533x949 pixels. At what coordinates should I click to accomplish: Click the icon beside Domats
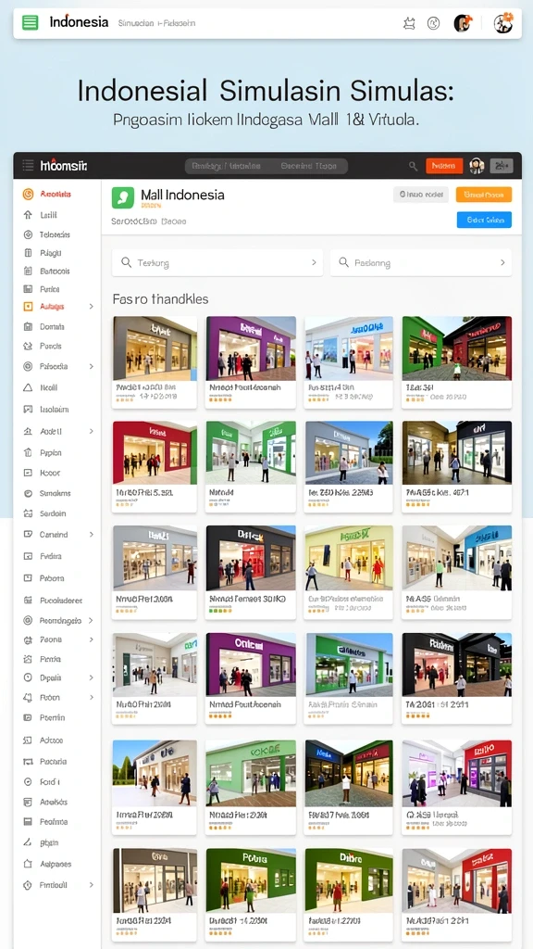click(x=27, y=326)
